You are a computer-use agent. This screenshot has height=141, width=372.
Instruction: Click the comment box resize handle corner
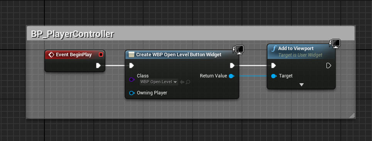[x=352, y=116]
